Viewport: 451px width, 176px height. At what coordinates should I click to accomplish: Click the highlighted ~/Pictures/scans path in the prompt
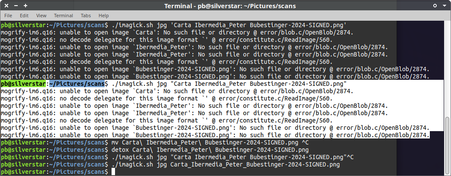(x=76, y=83)
